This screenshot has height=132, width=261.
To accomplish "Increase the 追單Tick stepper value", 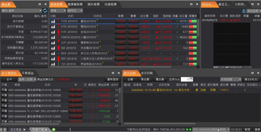I will tap(191, 78).
